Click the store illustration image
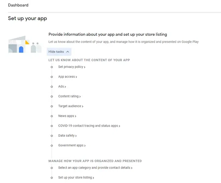This screenshot has height=183, width=221. coord(25,44)
